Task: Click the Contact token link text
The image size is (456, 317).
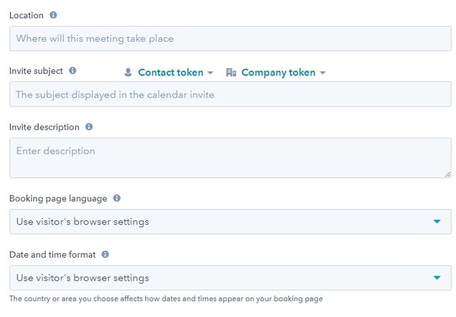Action: pos(170,72)
